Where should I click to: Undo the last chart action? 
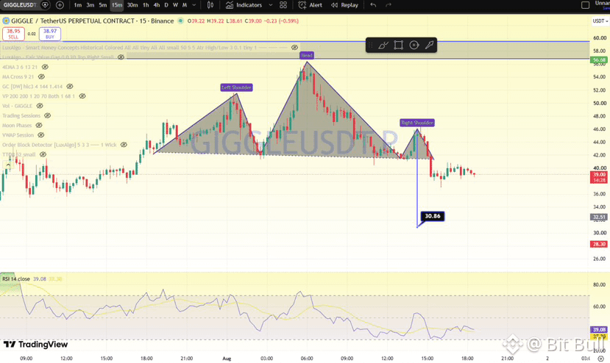(373, 5)
